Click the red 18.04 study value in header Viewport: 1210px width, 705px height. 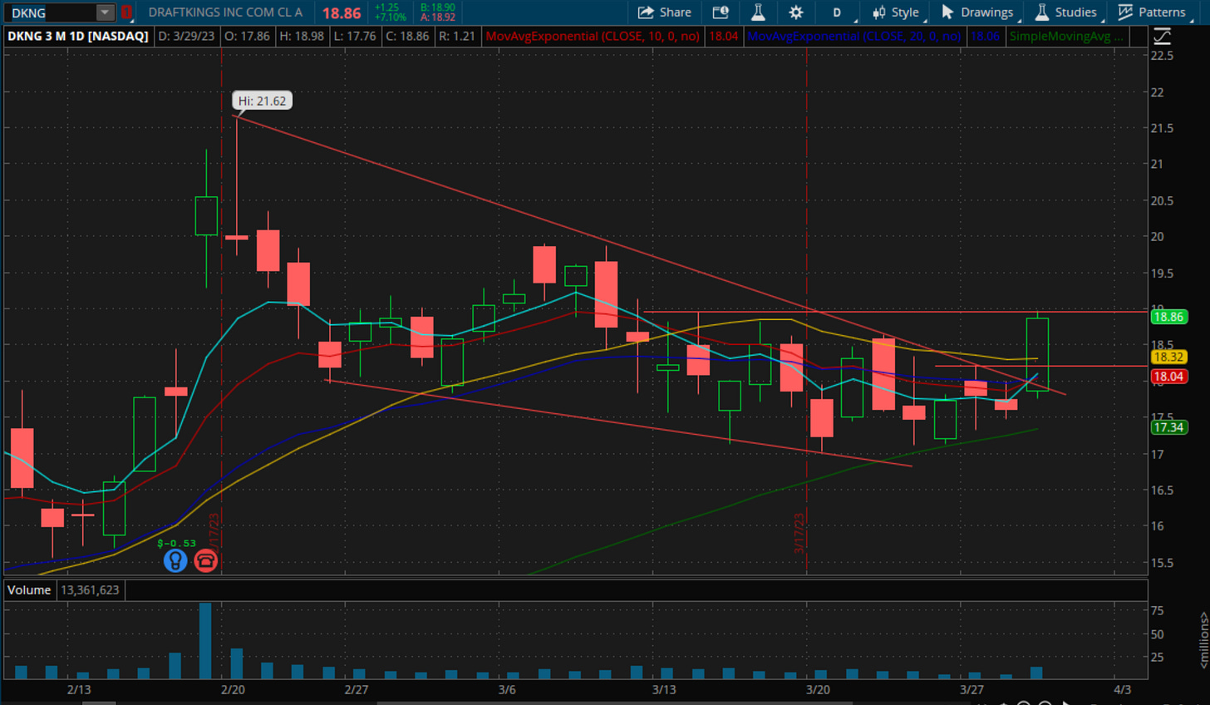pos(723,36)
